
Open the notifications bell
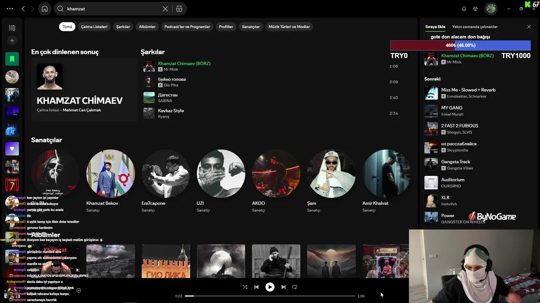(x=464, y=8)
